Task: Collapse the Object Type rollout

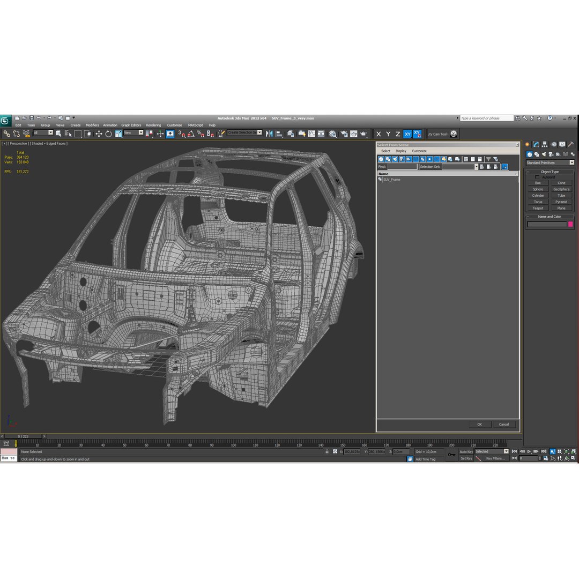Action: pyautogui.click(x=550, y=172)
